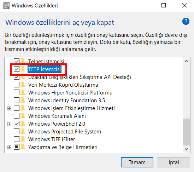Image resolution: width=194 pixels, height=172 pixels.
Task: Select the Windows Projected File System item
Action: [65, 132]
